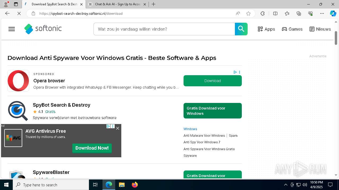This screenshot has width=339, height=190.
Task: Go back in the browser
Action: (x=7, y=13)
